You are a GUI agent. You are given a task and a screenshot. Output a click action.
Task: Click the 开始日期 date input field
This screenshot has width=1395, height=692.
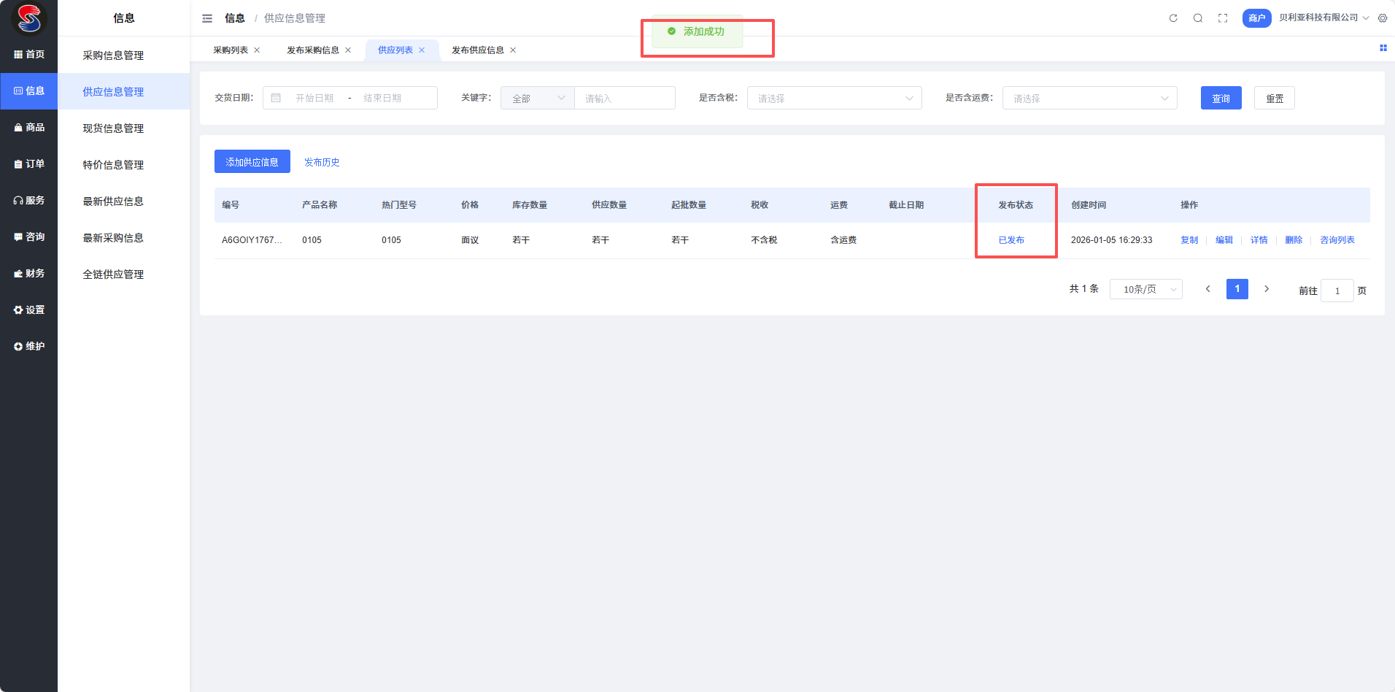click(x=314, y=98)
